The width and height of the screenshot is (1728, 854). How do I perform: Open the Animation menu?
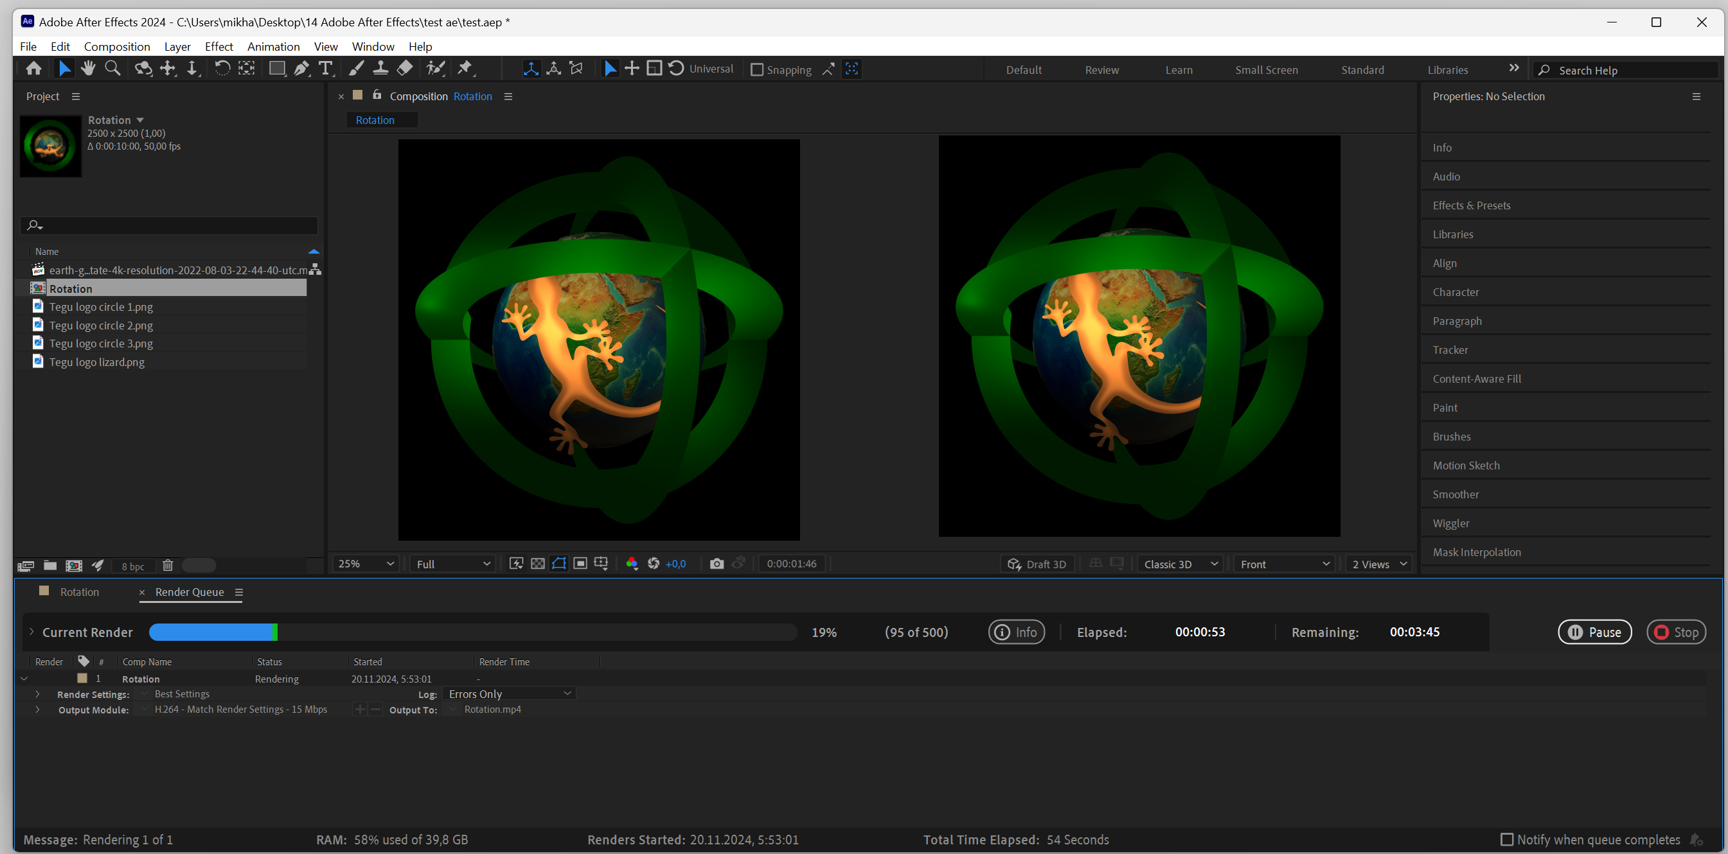click(273, 46)
